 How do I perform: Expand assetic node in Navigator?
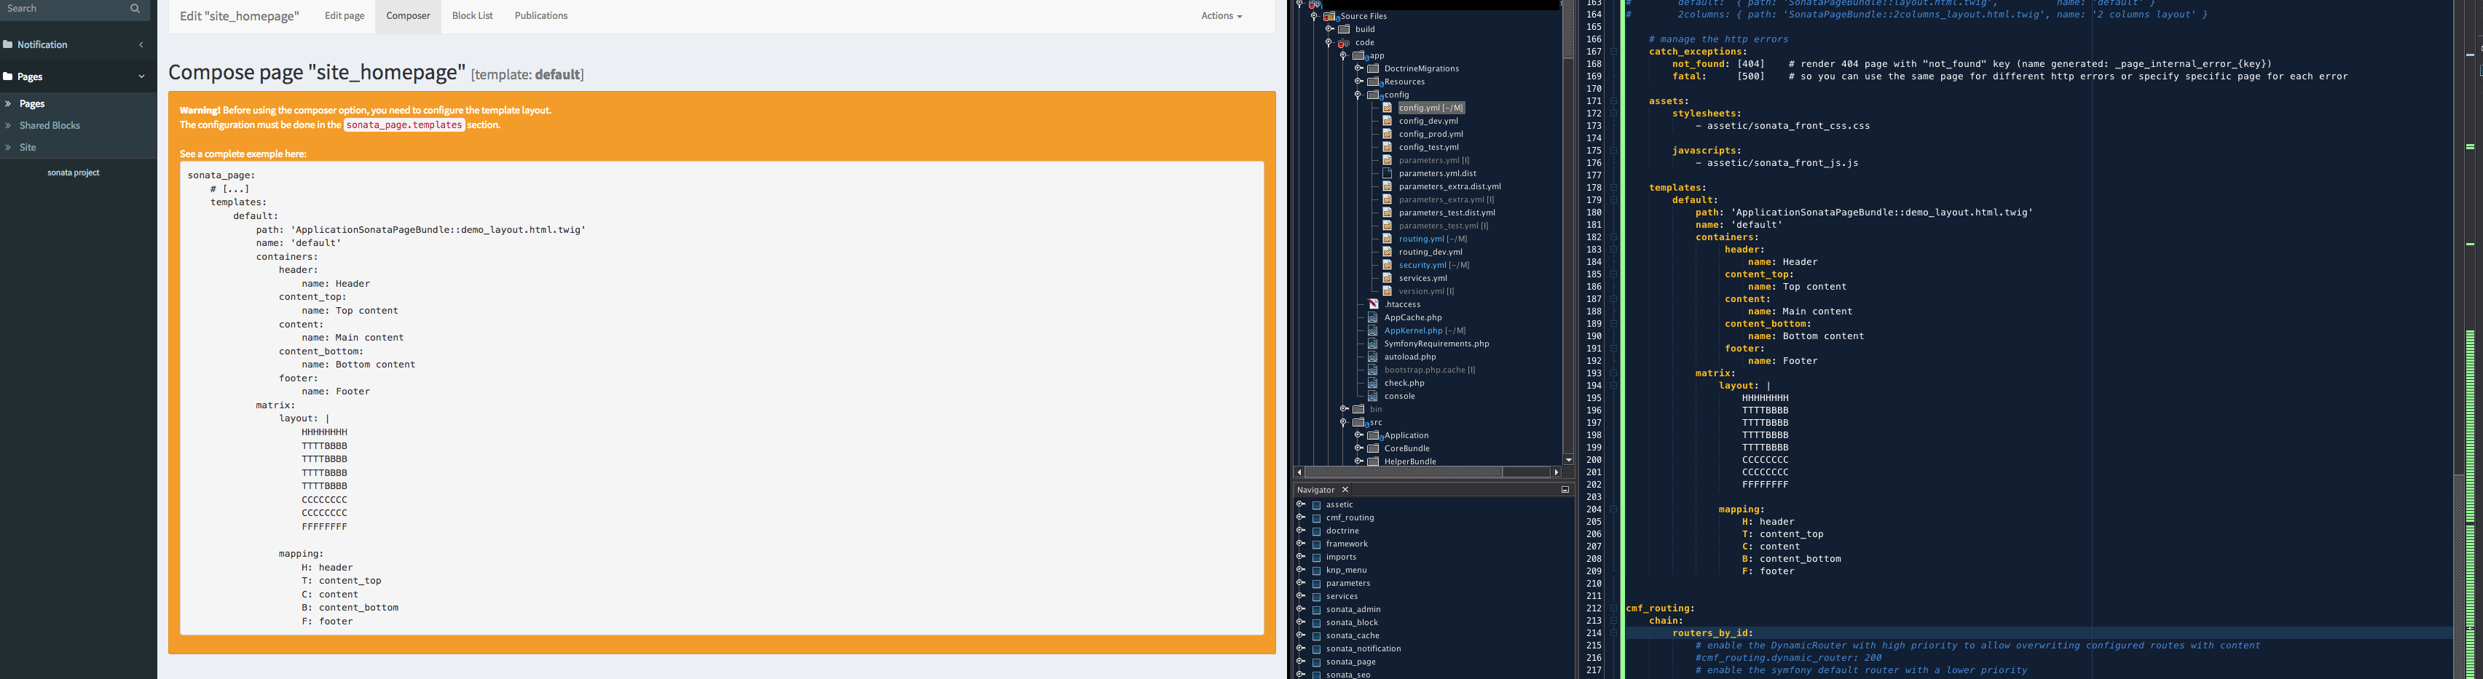(x=1300, y=504)
